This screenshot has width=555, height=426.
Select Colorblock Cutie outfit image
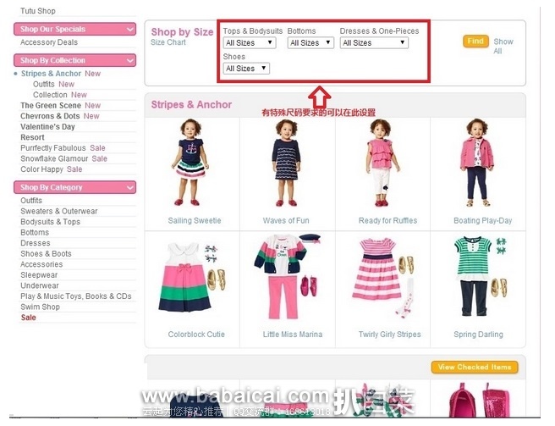(192, 278)
